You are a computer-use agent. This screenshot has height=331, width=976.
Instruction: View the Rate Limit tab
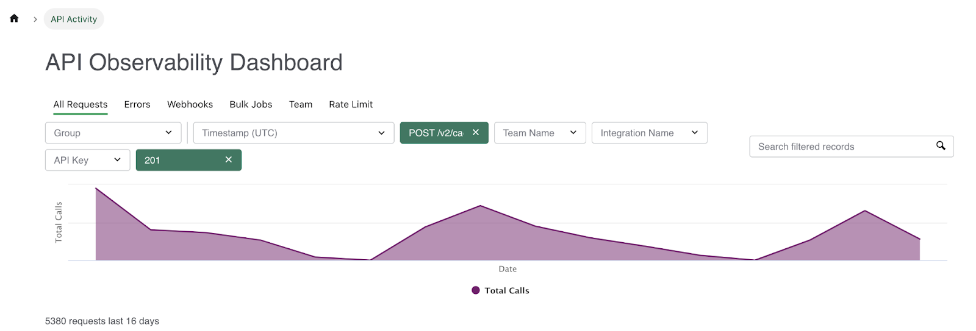[x=351, y=105]
